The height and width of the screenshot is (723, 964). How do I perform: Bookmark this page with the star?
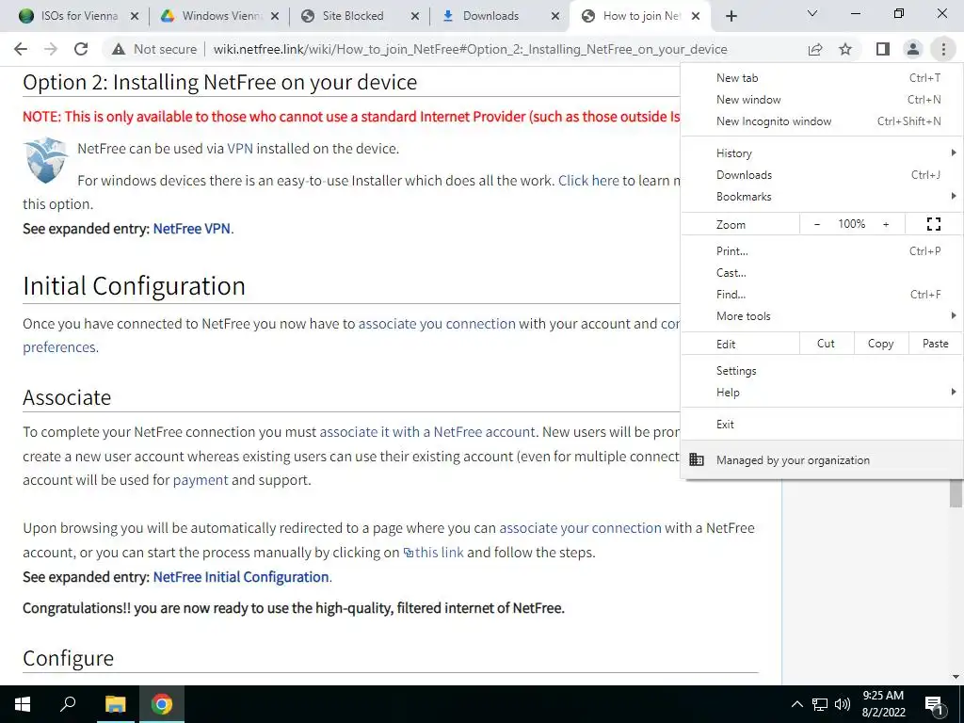pos(845,49)
